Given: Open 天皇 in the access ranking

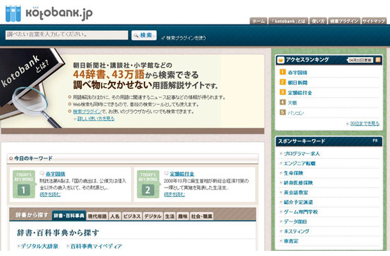Looking at the screenshot, I should [292, 102].
